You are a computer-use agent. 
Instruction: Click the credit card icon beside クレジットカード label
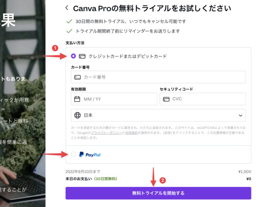82,56
